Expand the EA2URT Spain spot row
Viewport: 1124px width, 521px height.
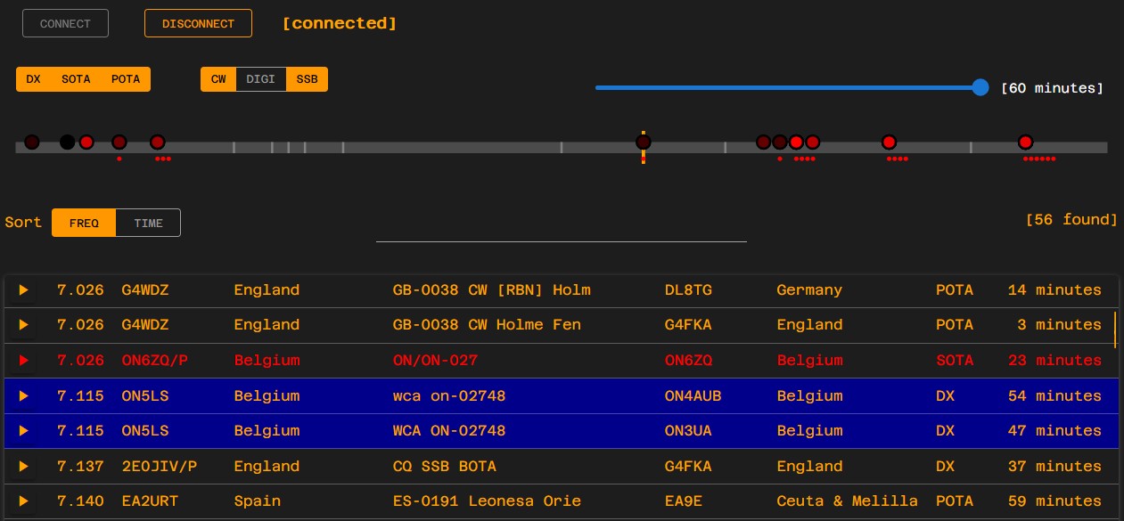24,501
